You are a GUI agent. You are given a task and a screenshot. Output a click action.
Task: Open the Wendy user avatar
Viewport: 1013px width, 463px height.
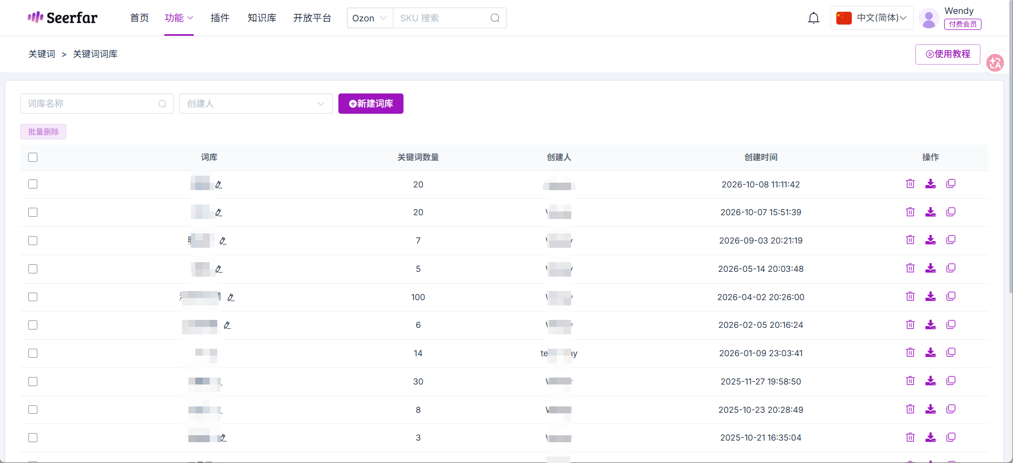click(929, 18)
